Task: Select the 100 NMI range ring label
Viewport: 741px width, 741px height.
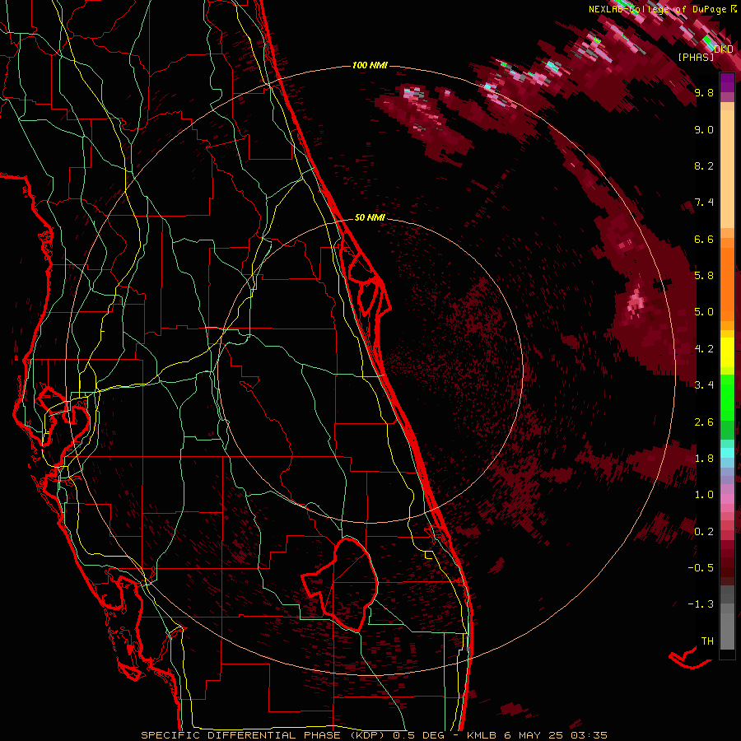Action: [370, 65]
